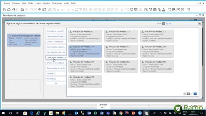Open Cotação de vendas 191 card
Screen dimensions: 206x116
[85, 36]
